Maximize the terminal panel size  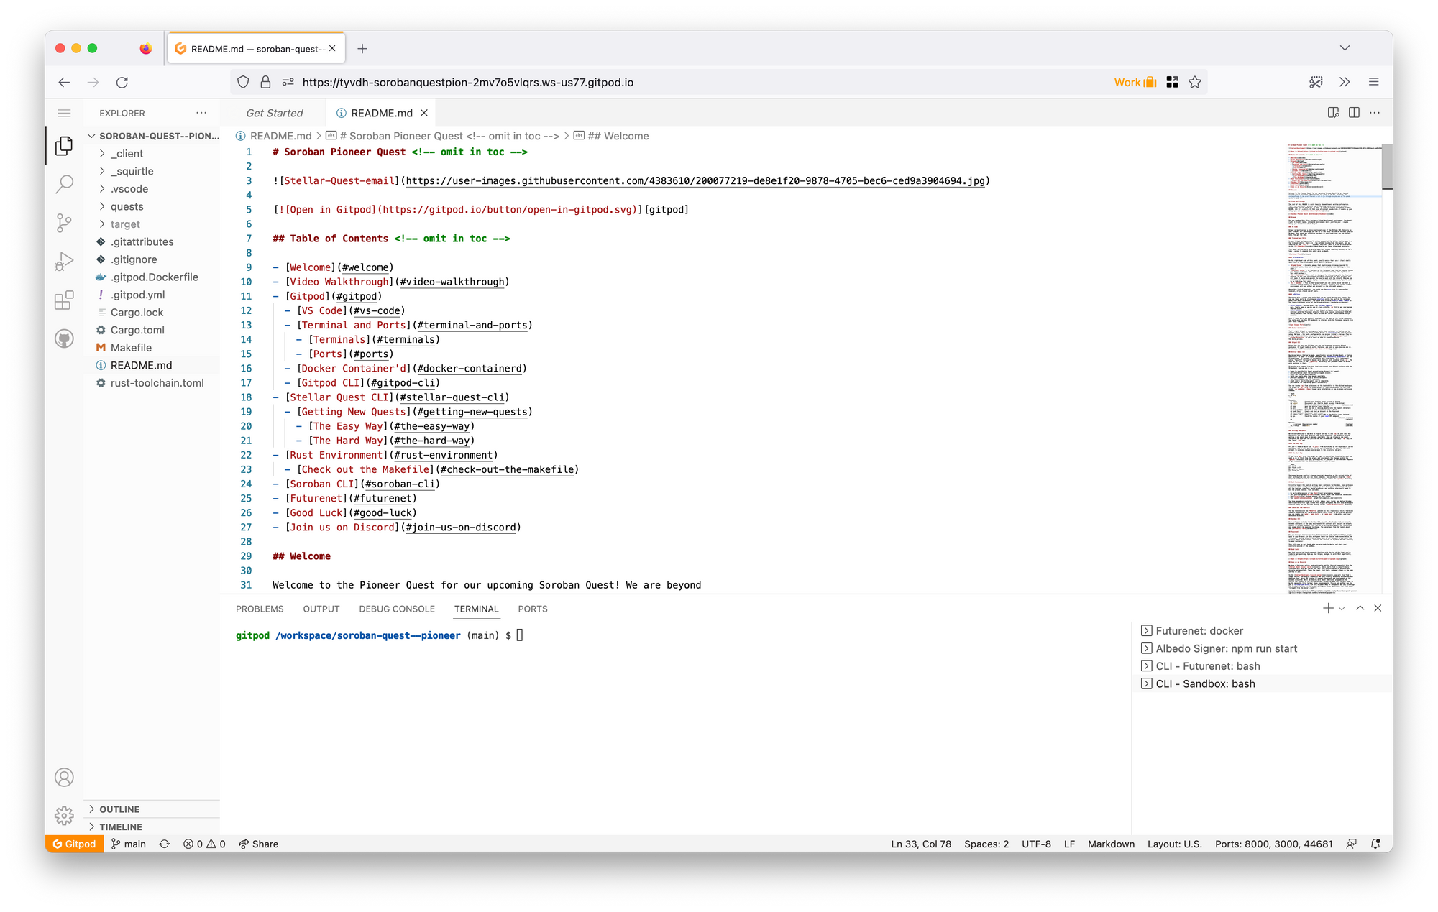[1360, 608]
